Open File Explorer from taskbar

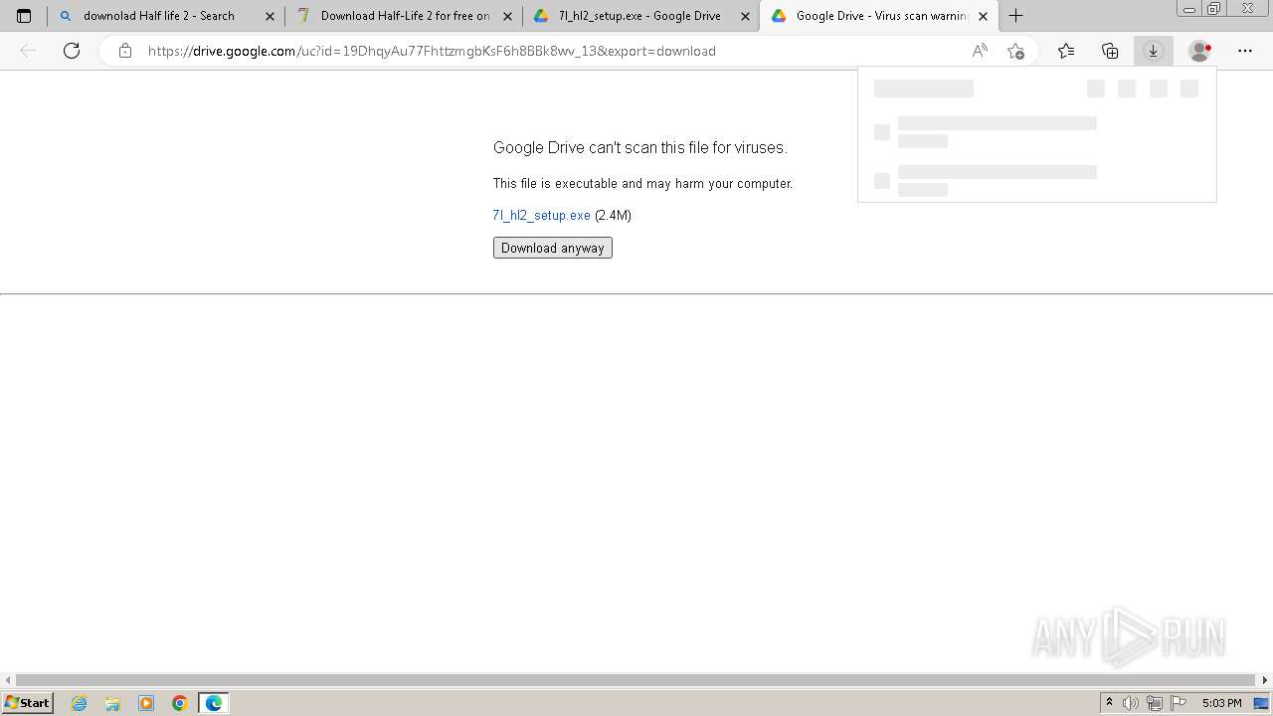click(x=112, y=703)
